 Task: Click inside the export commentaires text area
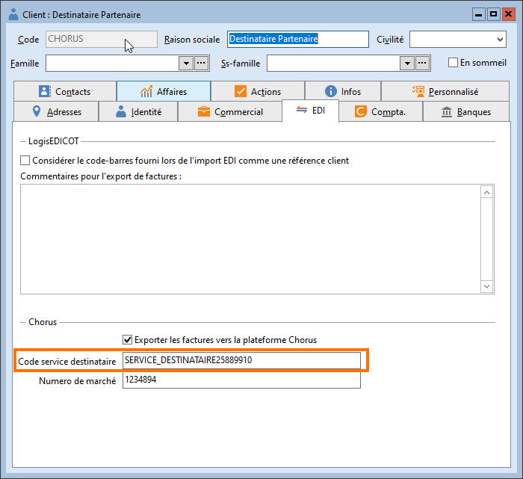click(250, 239)
